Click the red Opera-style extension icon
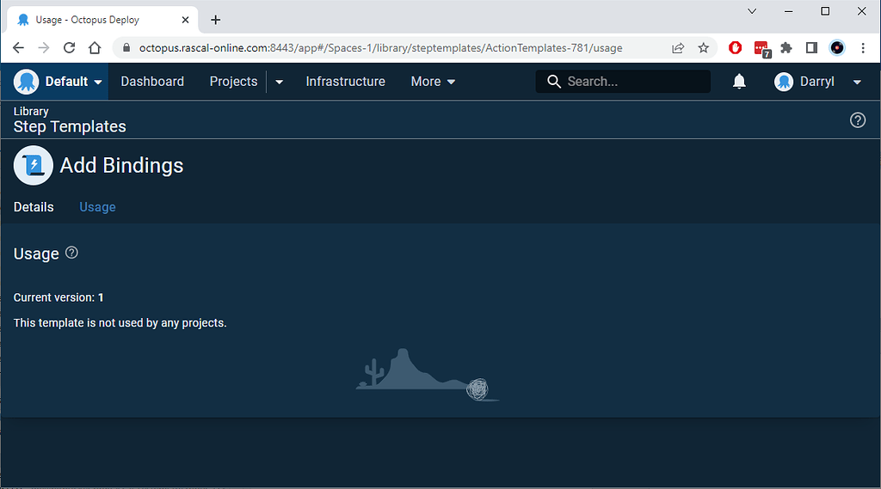The image size is (881, 489). click(735, 48)
